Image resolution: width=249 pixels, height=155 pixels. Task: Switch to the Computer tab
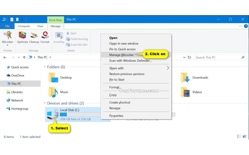pyautogui.click(x=24, y=26)
